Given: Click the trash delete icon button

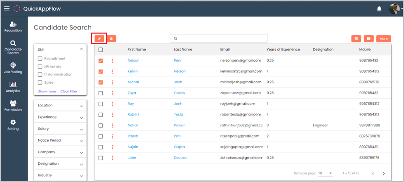Looking at the screenshot, I should [x=111, y=38].
